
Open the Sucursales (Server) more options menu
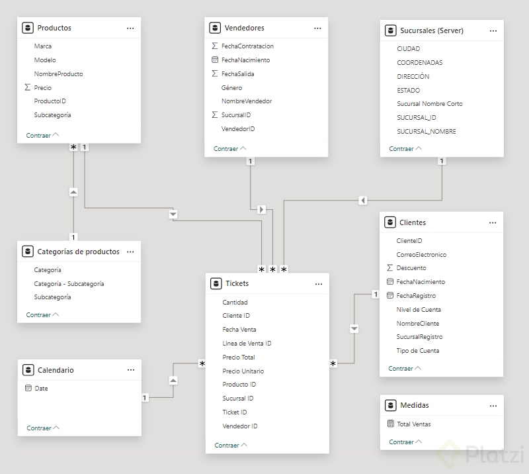point(493,30)
